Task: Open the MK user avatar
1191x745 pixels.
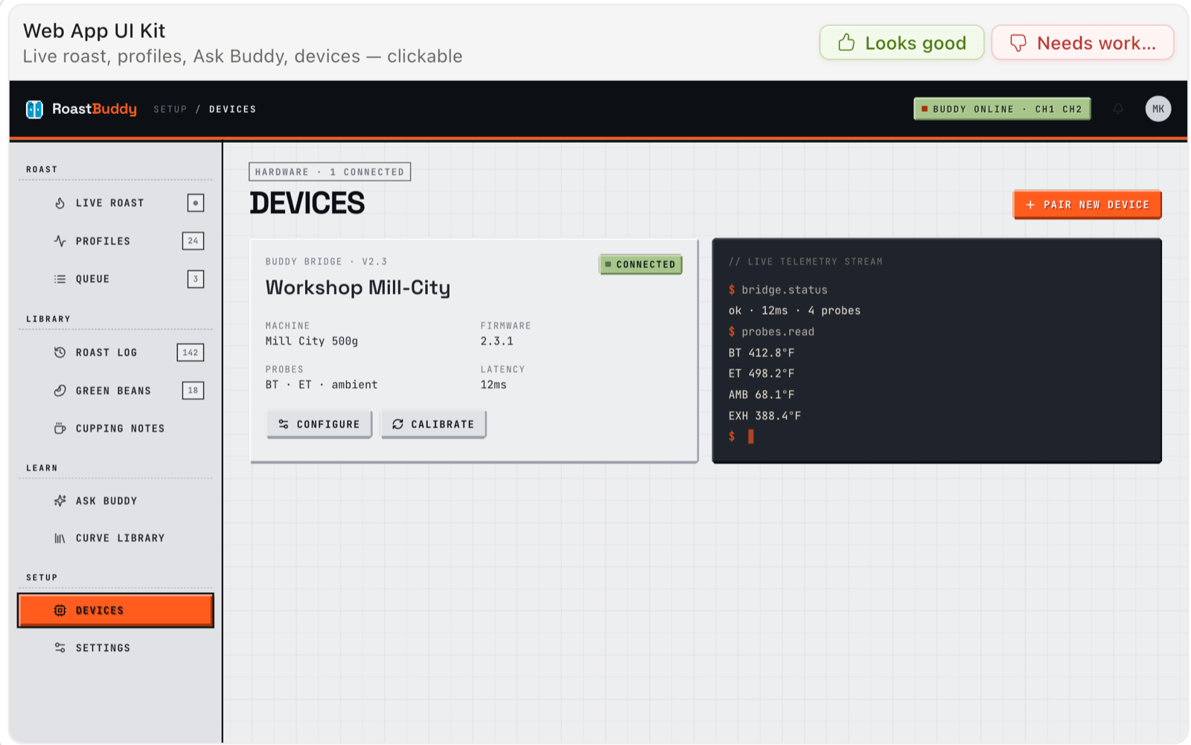Action: tap(1158, 109)
